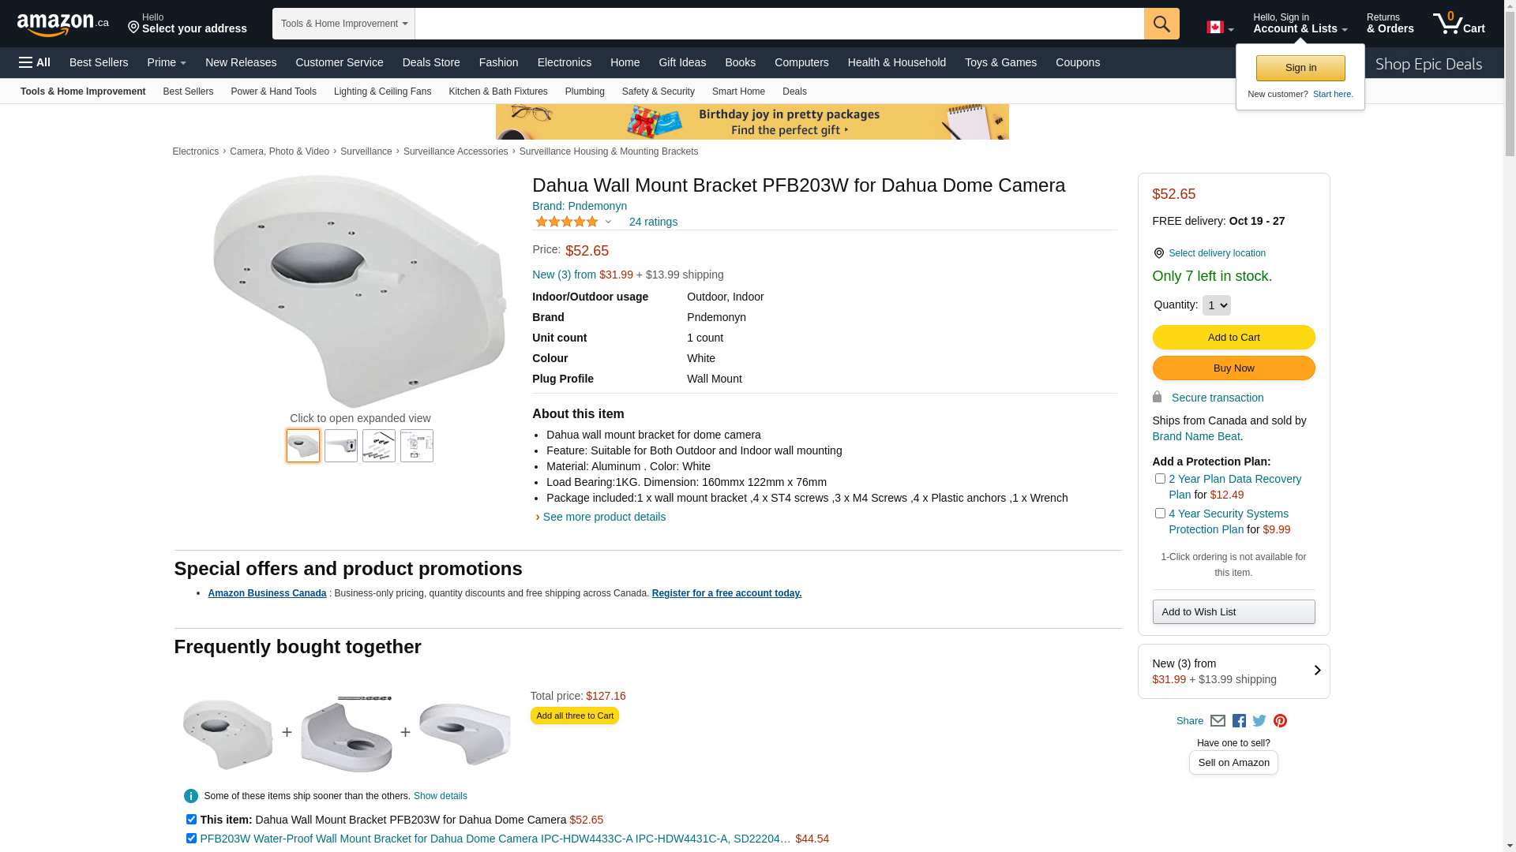1516x852 pixels.
Task: Select Power & Hand Tools subnav item
Action: tap(273, 92)
